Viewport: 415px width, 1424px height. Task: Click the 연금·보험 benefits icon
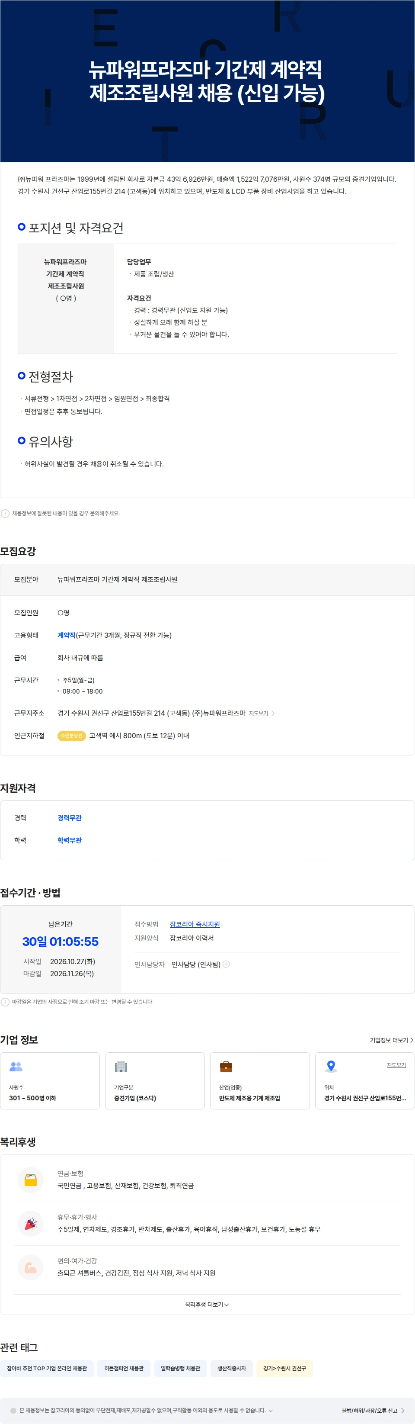31,1180
